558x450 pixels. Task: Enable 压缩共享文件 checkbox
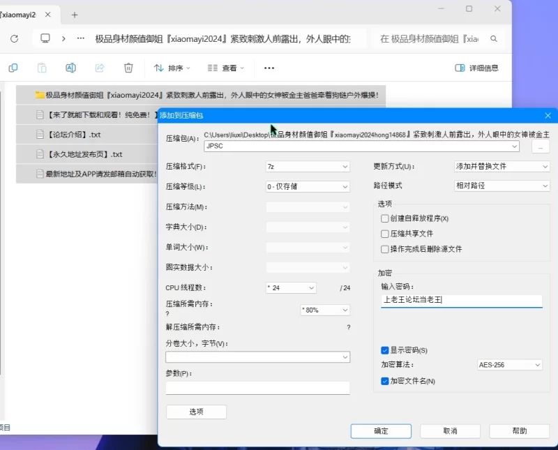(385, 234)
